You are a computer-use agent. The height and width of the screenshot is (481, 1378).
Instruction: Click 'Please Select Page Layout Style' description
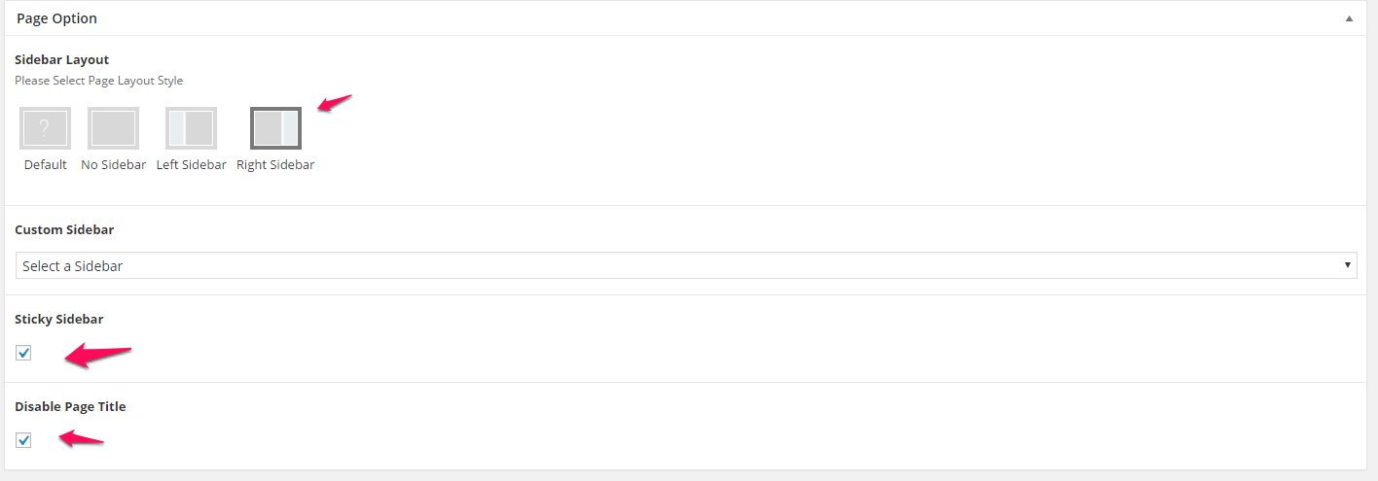(x=98, y=81)
